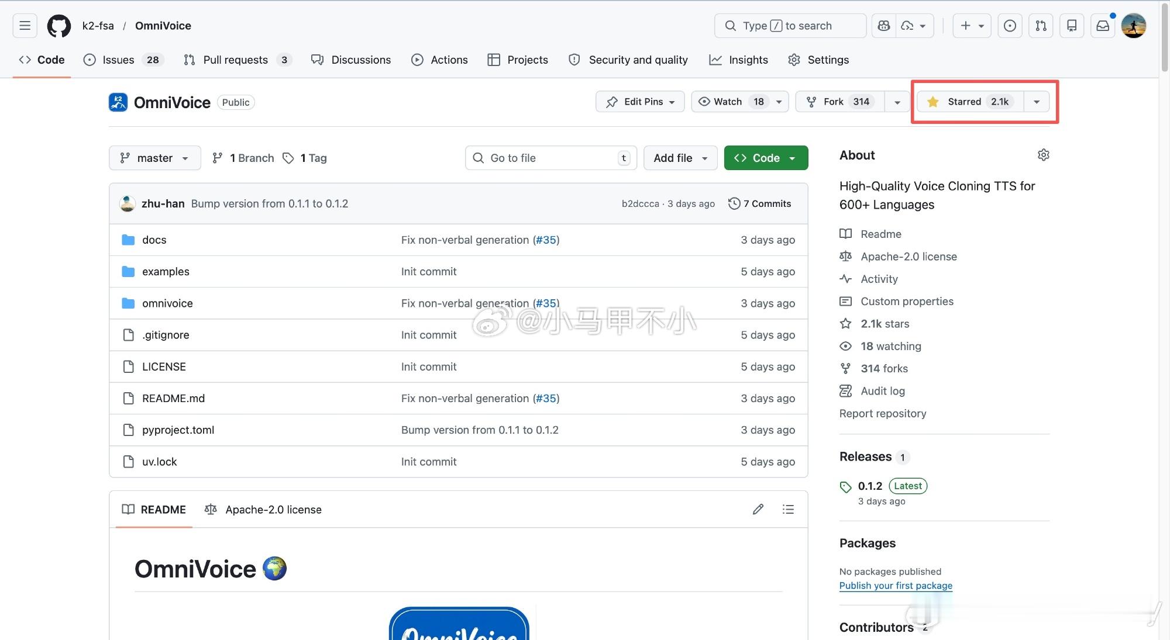Open the issues icon in top header
The width and height of the screenshot is (1170, 640).
(x=1010, y=26)
